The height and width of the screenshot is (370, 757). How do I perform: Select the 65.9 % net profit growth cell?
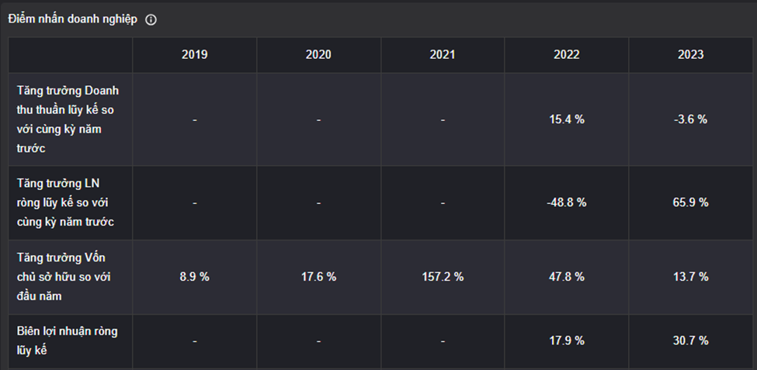tap(691, 203)
